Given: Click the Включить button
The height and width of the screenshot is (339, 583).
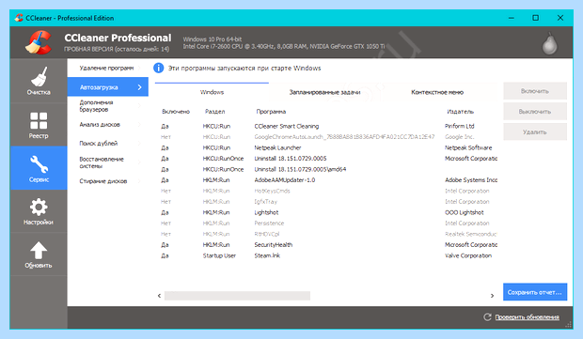Looking at the screenshot, I should [535, 91].
